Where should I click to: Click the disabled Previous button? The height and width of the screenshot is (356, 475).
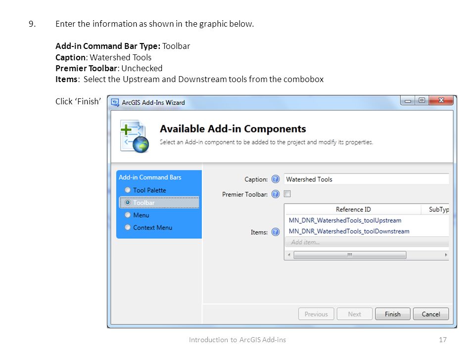pos(316,314)
